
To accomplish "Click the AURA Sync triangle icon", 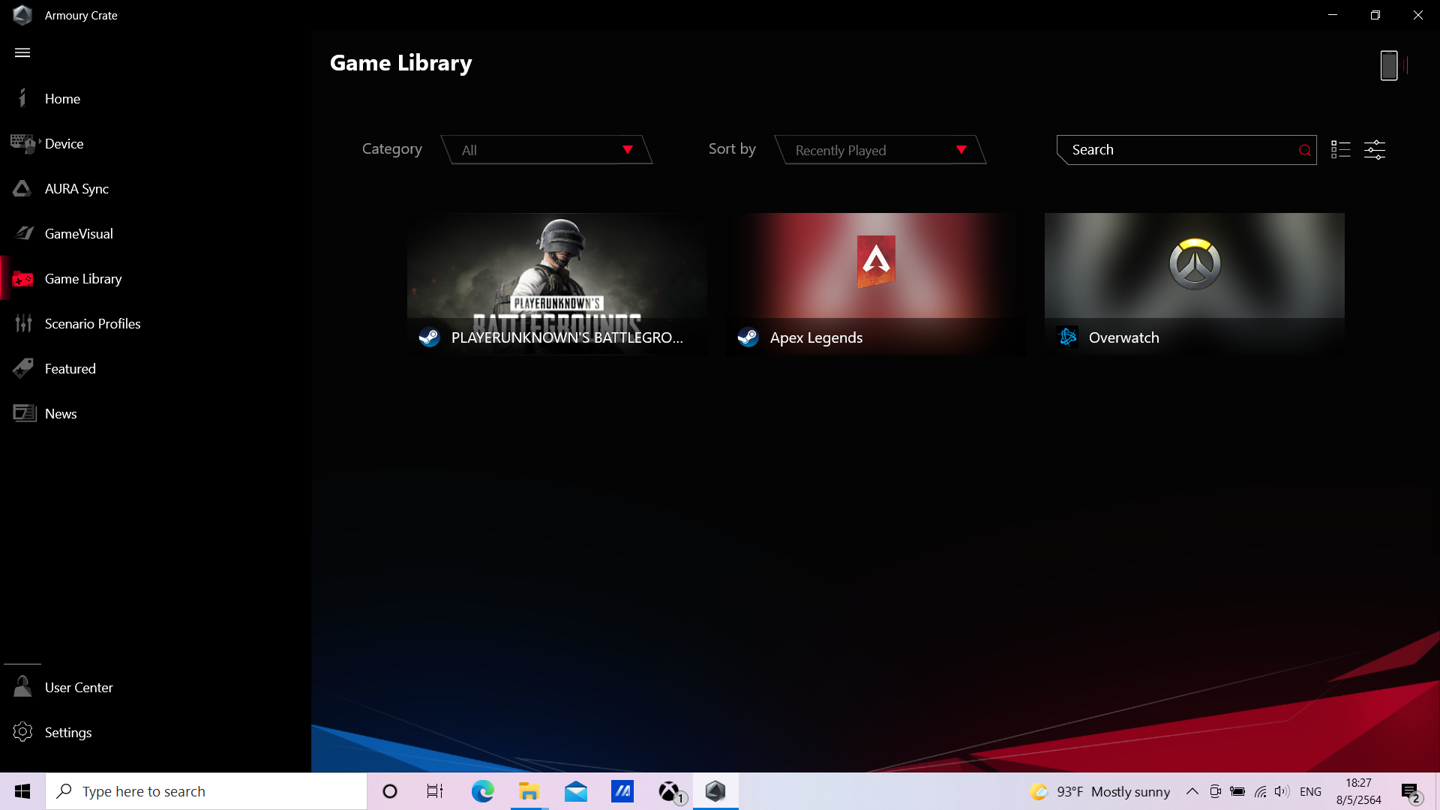I will point(22,188).
